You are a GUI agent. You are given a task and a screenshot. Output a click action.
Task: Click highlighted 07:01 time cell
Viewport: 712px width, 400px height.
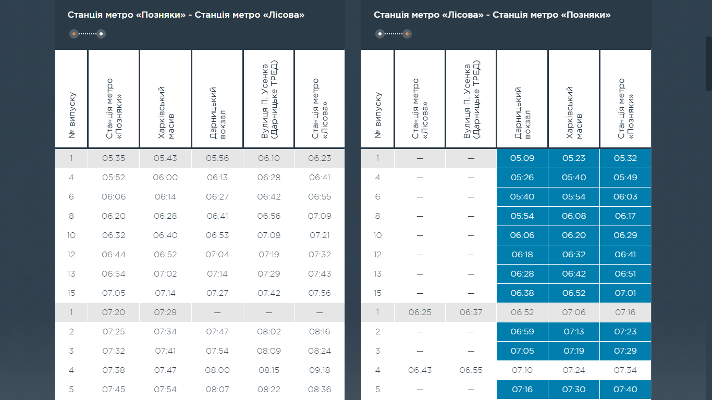pos(625,293)
